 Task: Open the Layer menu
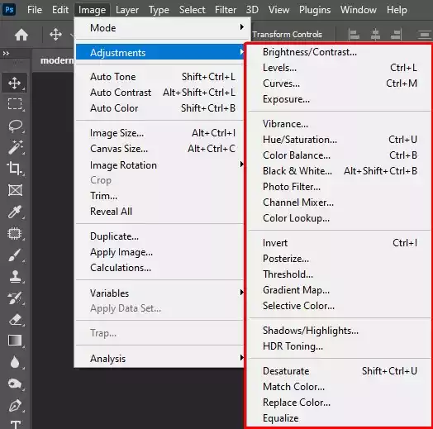[127, 10]
